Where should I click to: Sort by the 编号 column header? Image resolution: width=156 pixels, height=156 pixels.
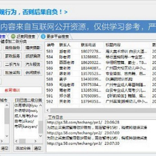pos(51,45)
